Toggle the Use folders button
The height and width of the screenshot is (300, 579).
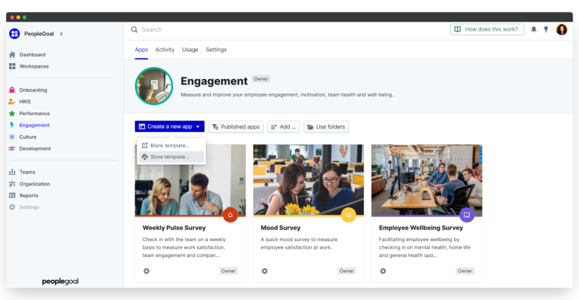click(326, 127)
